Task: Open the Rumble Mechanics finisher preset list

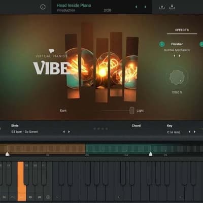Action: (177, 50)
